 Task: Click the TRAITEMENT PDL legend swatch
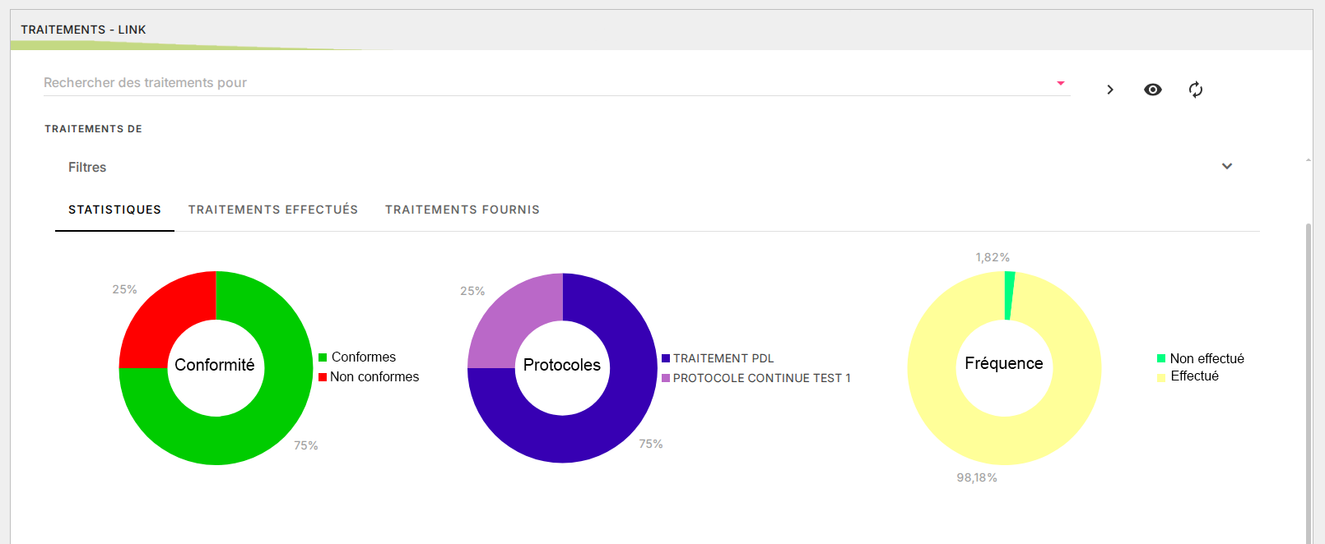pos(666,358)
